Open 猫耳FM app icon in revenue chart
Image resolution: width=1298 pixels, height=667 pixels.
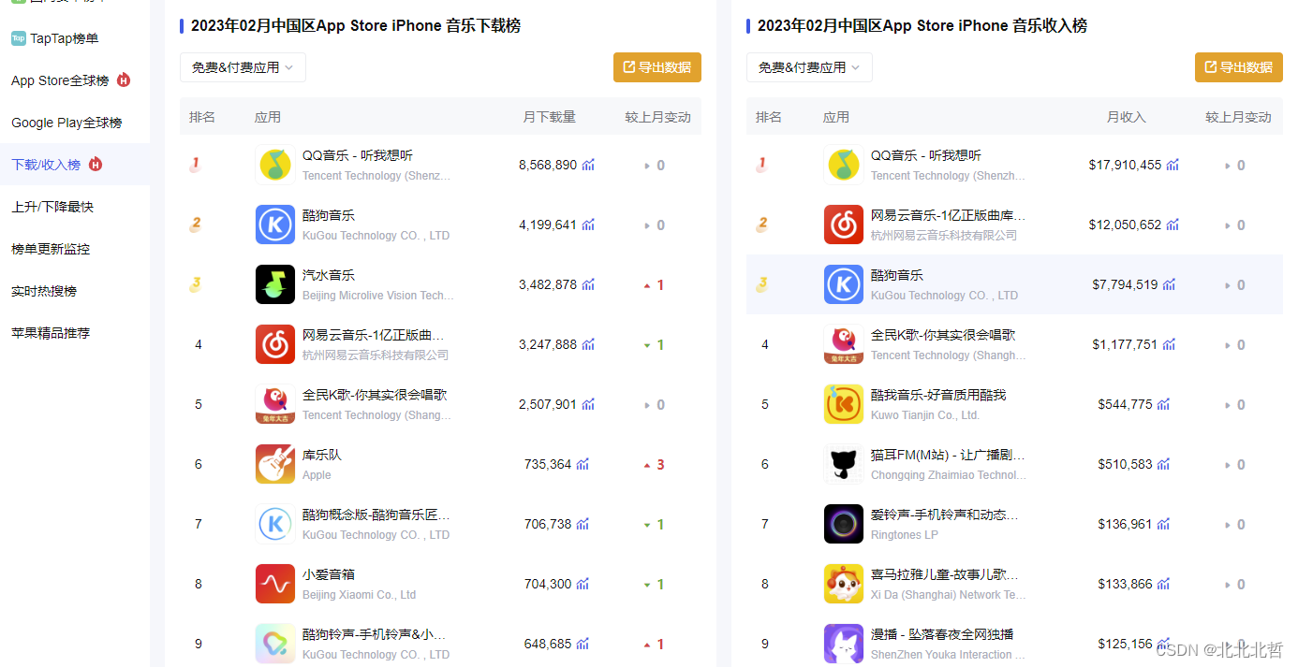click(844, 464)
